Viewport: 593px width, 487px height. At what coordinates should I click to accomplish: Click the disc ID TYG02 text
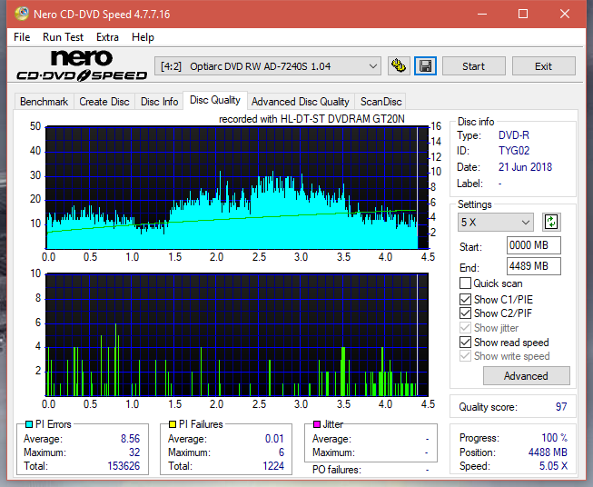(514, 151)
